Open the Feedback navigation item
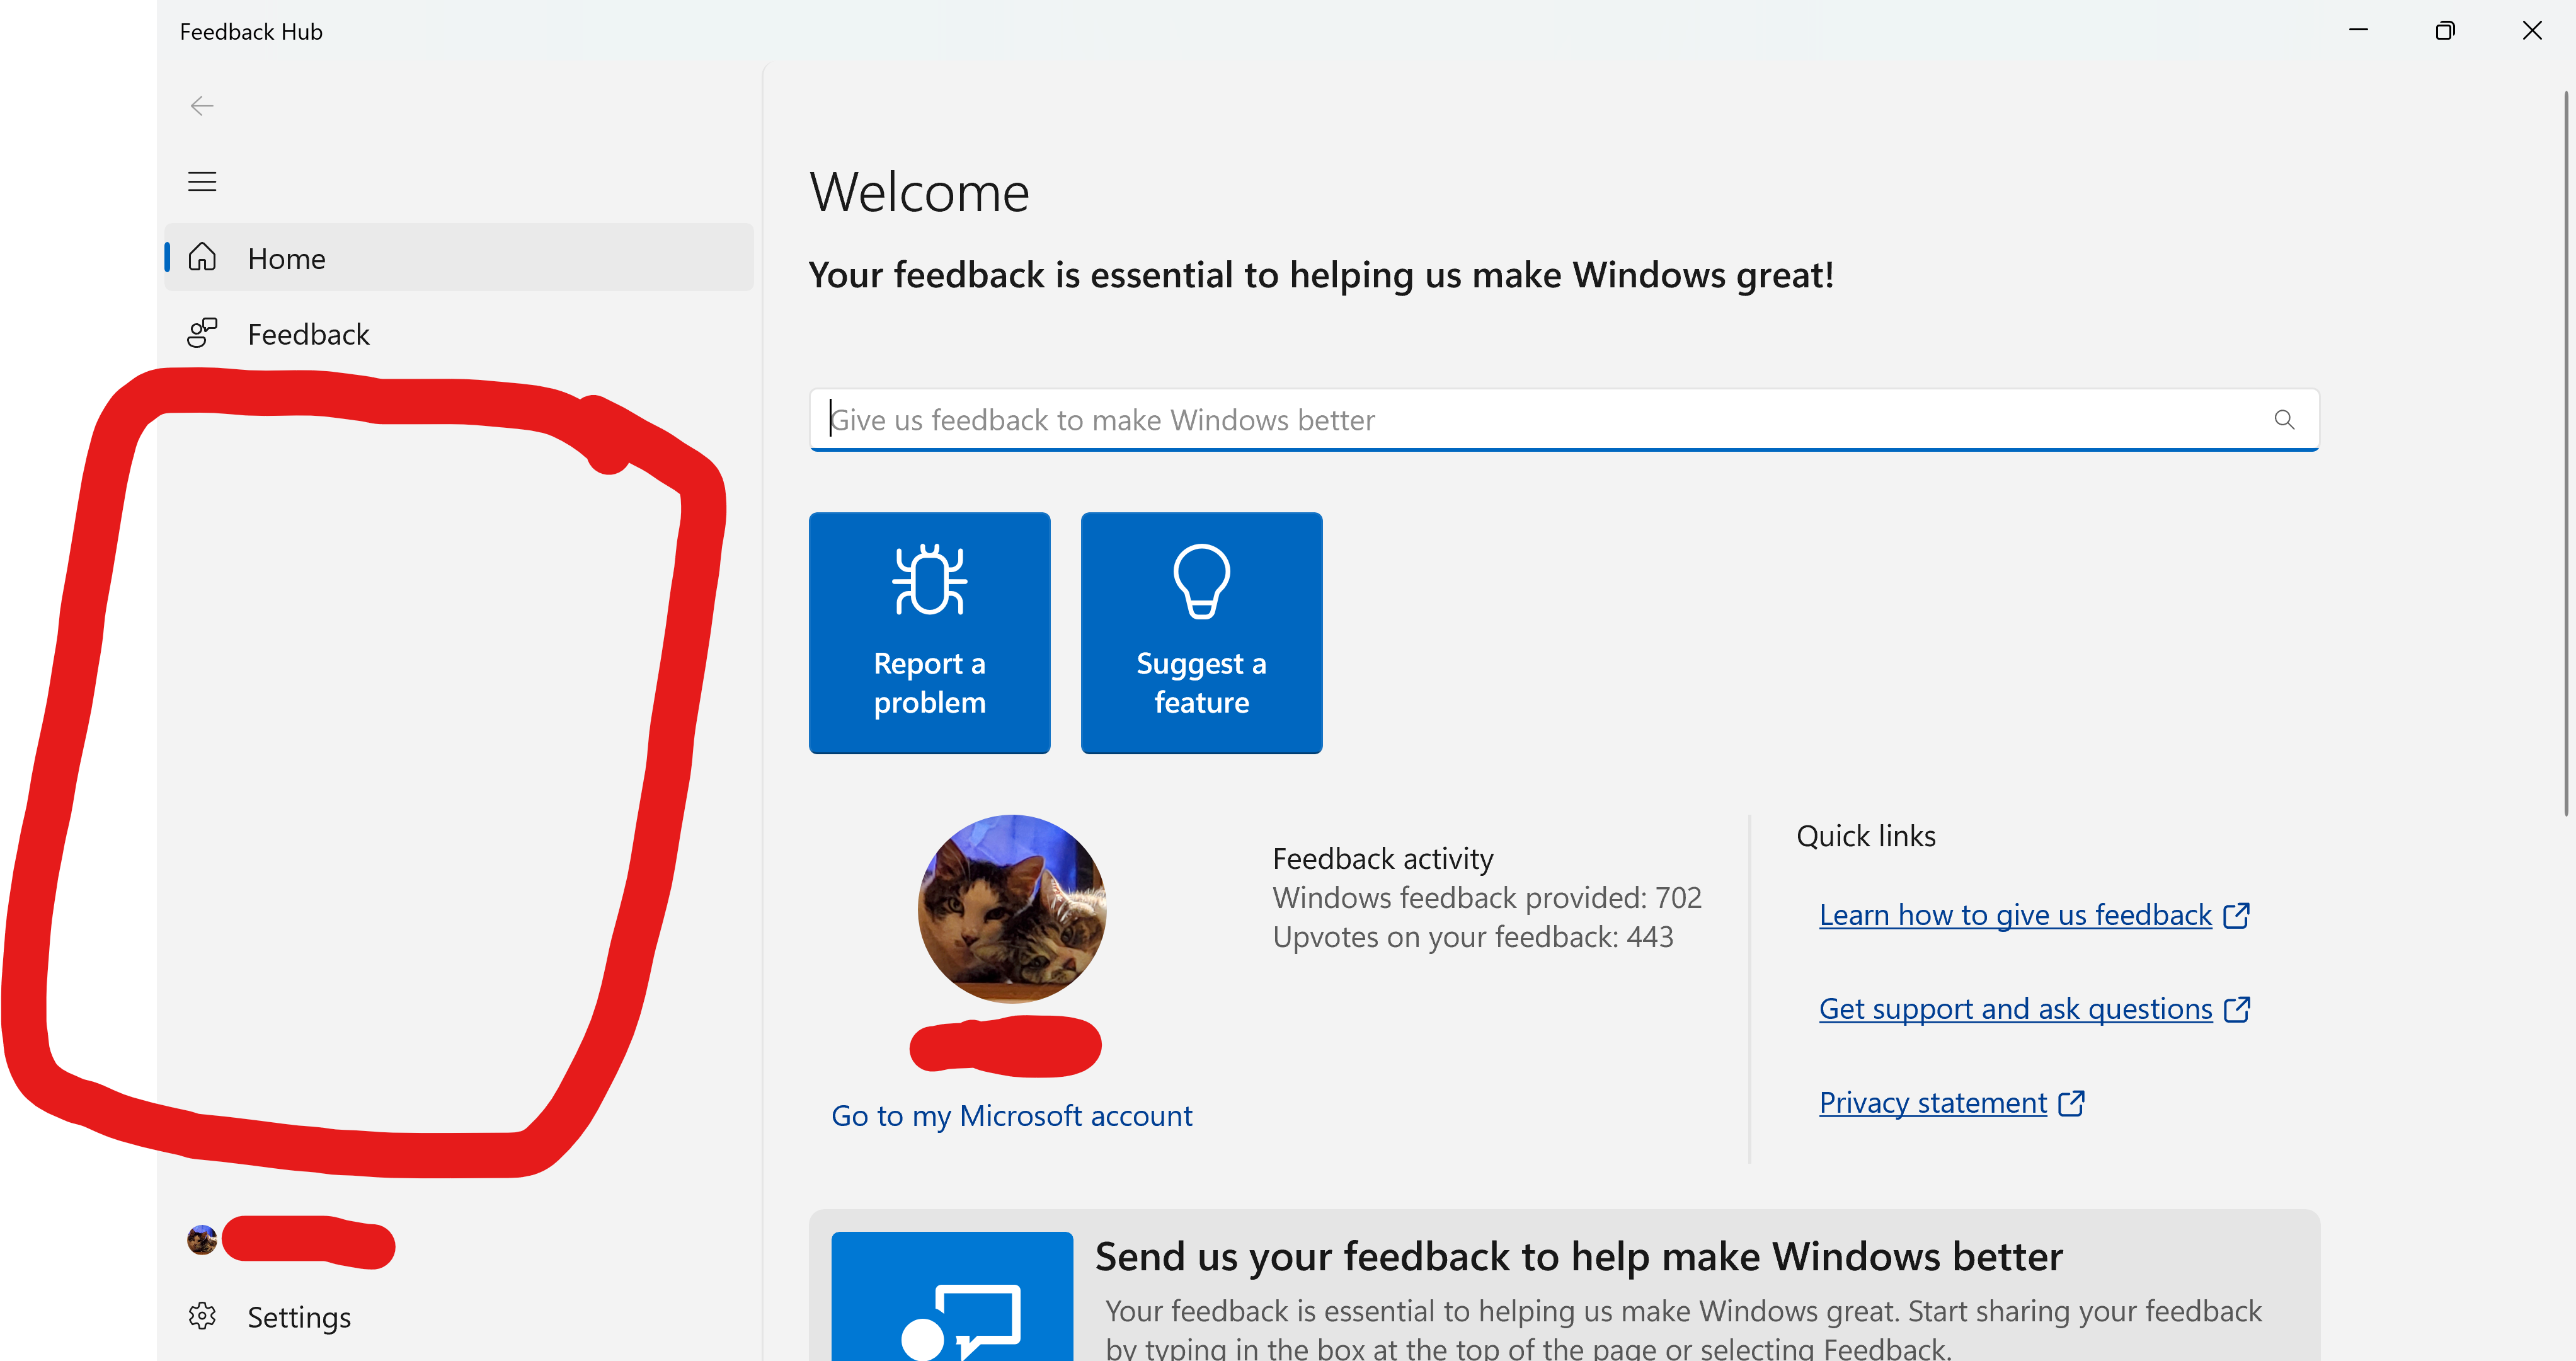The image size is (2576, 1361). (459, 334)
